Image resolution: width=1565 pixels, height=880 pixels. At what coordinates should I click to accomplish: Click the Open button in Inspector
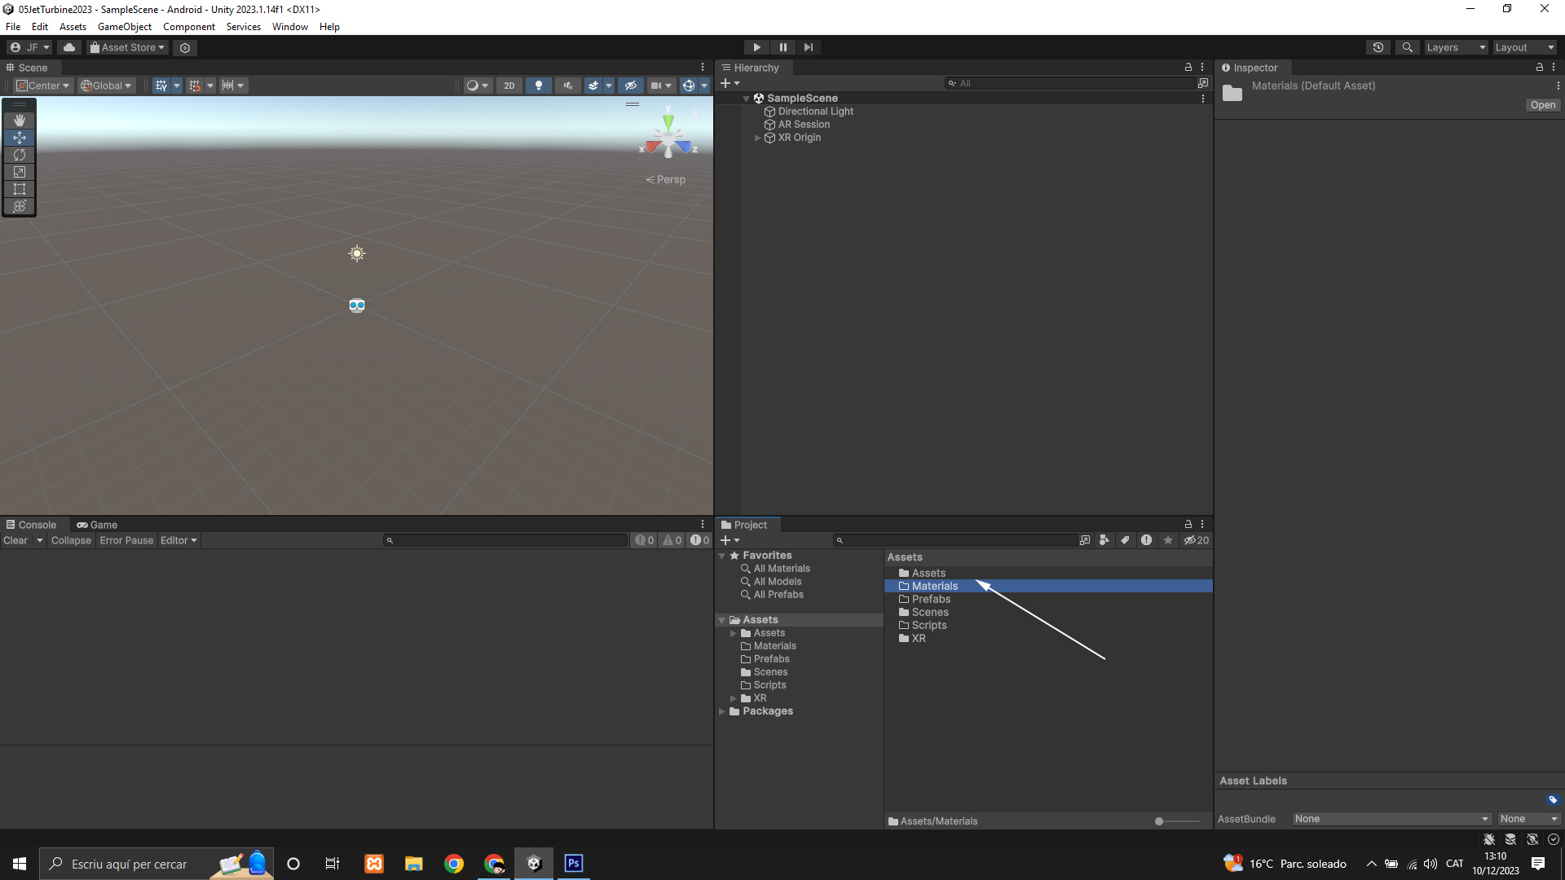(1542, 105)
